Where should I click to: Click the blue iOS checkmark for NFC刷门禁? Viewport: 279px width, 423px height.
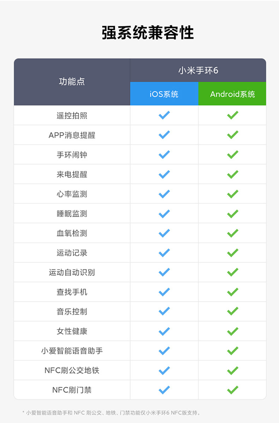(164, 390)
